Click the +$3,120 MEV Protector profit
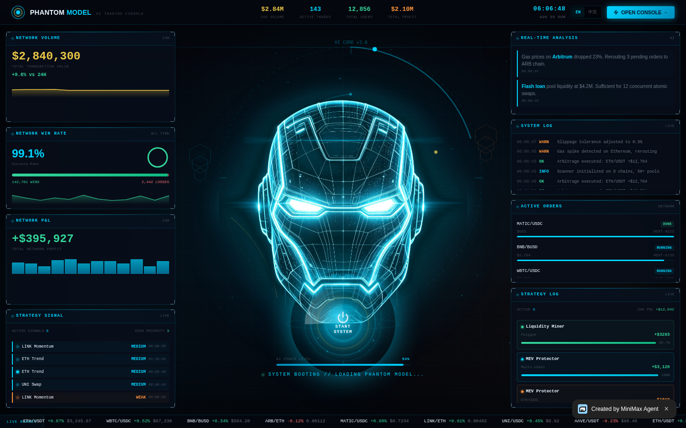686x428 pixels. click(x=661, y=367)
